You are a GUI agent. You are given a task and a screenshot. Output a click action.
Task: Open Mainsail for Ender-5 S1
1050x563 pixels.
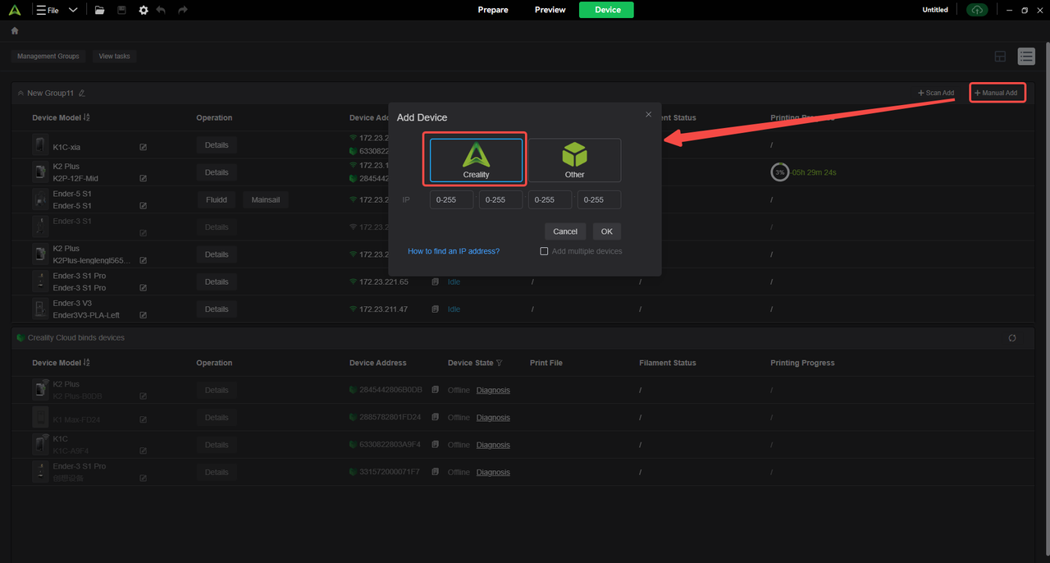coord(266,199)
